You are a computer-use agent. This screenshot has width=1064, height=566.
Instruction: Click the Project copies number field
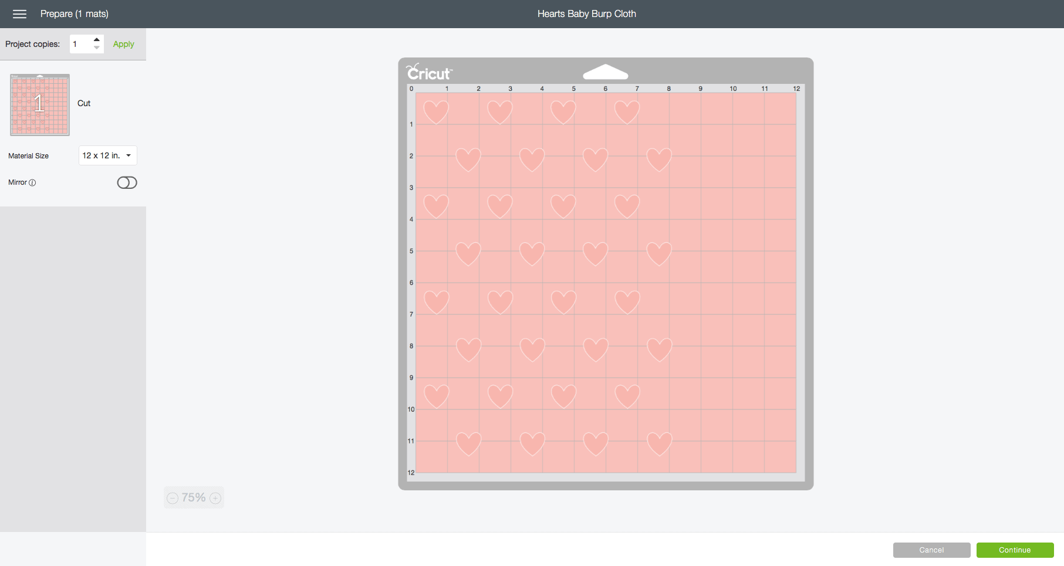click(x=80, y=44)
